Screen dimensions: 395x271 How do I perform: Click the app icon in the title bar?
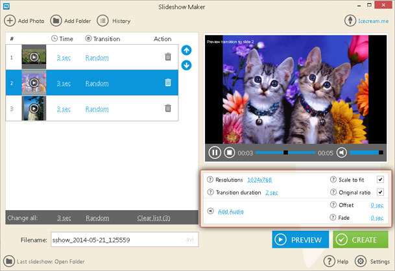click(x=6, y=6)
